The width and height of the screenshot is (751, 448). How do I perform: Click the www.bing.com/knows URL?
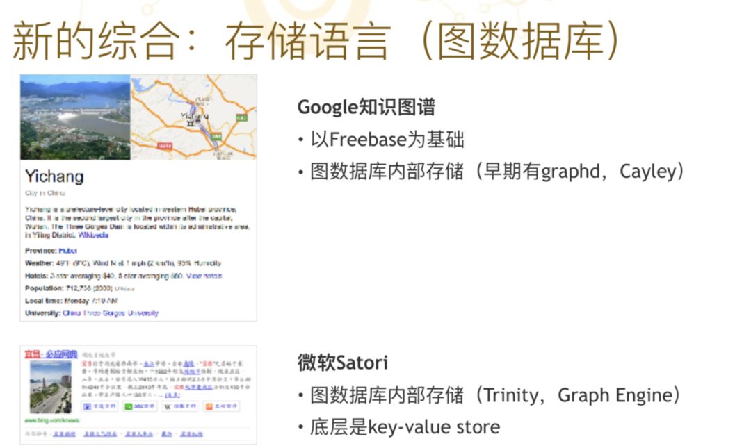click(51, 420)
